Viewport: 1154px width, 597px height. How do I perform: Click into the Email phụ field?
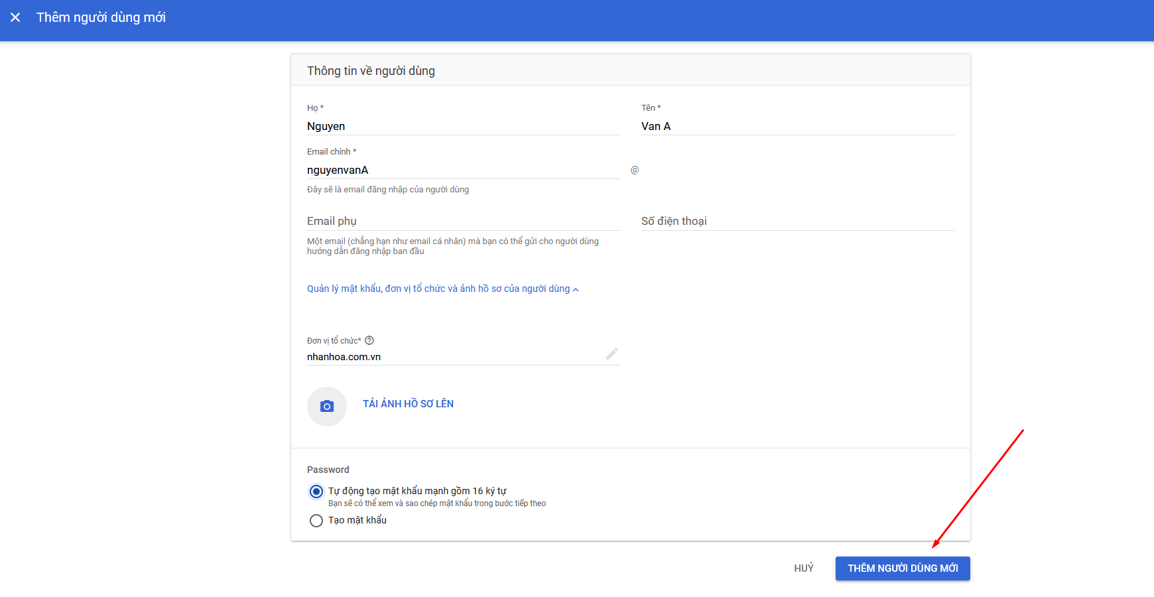pos(463,221)
